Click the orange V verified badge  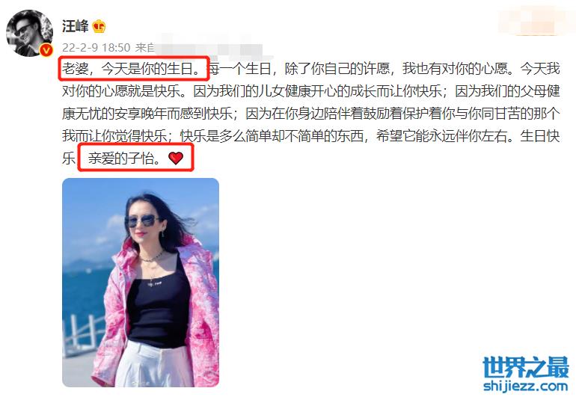click(46, 49)
